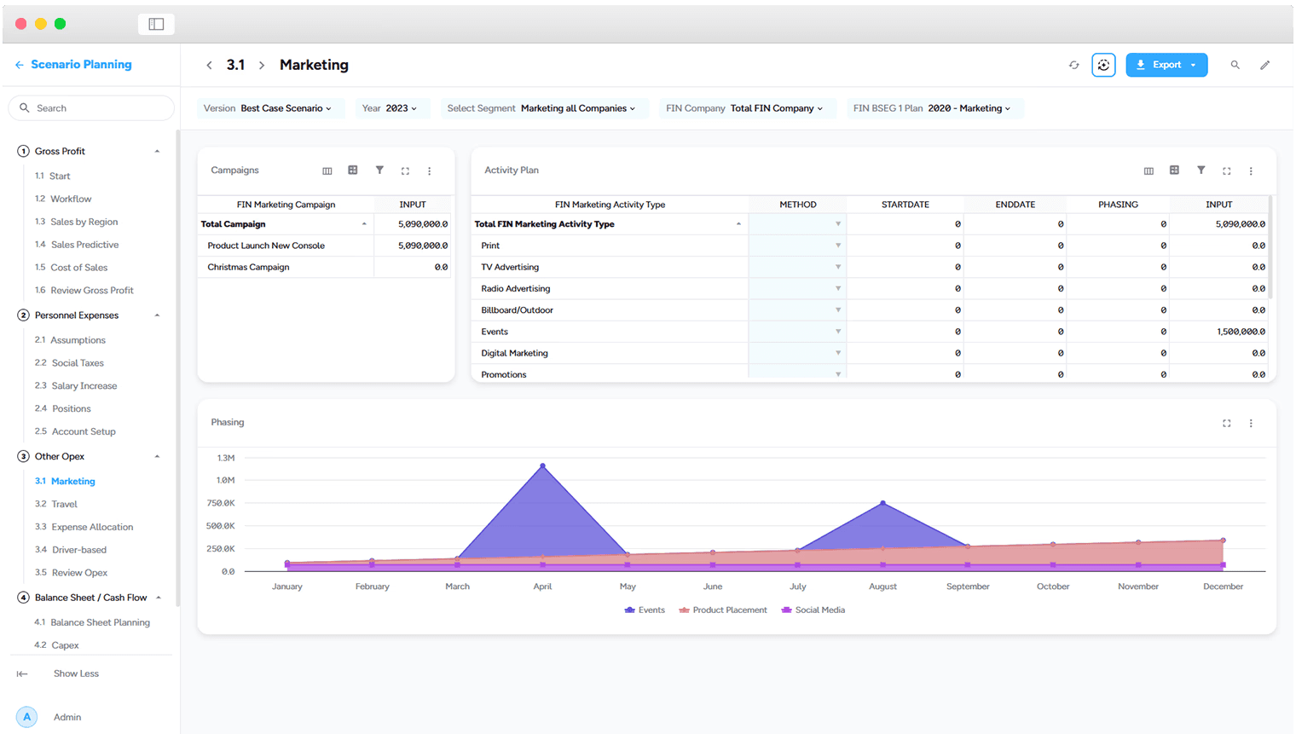
Task: Click the edit pencil icon
Action: pyautogui.click(x=1265, y=65)
